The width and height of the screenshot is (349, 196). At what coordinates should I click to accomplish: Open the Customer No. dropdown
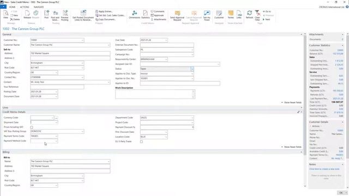[x=82, y=40]
